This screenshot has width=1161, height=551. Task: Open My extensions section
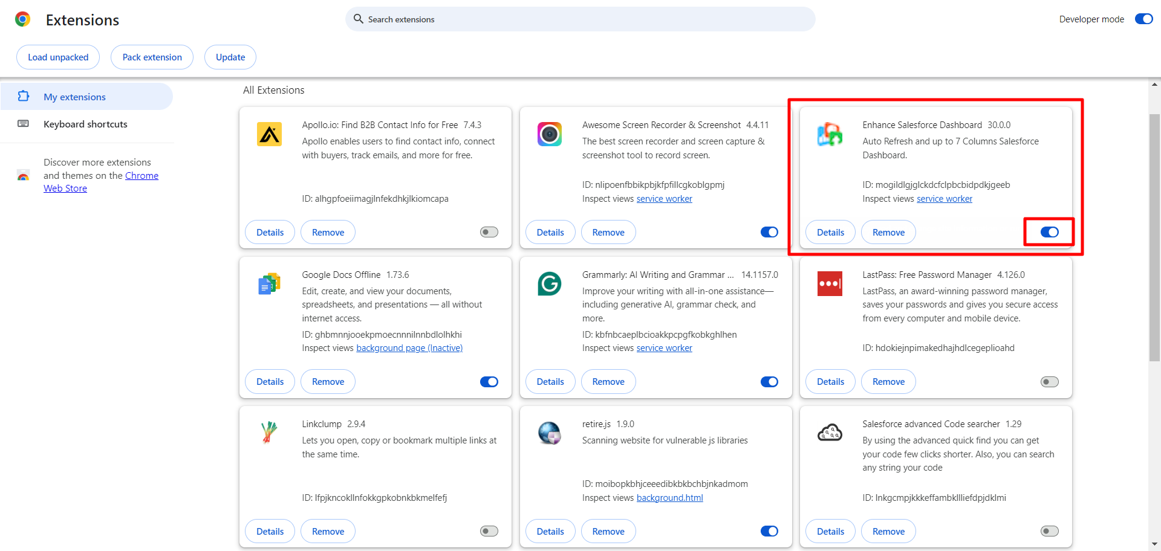click(86, 97)
